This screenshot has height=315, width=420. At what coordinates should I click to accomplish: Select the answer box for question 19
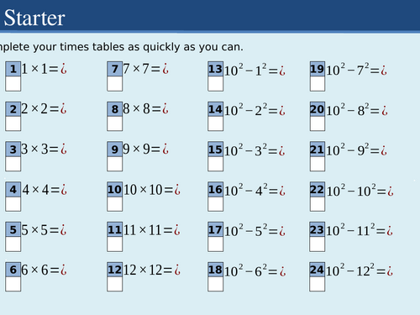pyautogui.click(x=318, y=84)
